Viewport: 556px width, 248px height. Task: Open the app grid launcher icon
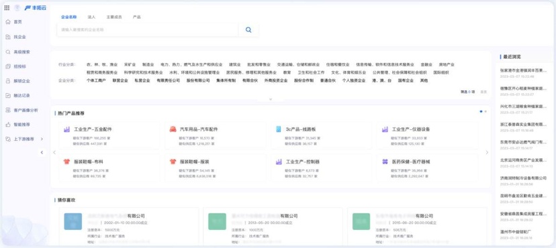point(7,8)
